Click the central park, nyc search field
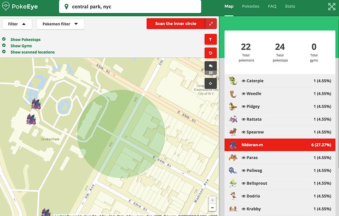 130,6
